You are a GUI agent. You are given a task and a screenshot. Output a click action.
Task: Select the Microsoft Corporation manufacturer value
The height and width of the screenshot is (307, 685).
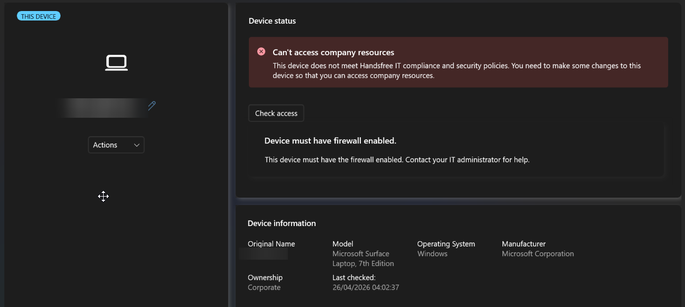click(537, 254)
